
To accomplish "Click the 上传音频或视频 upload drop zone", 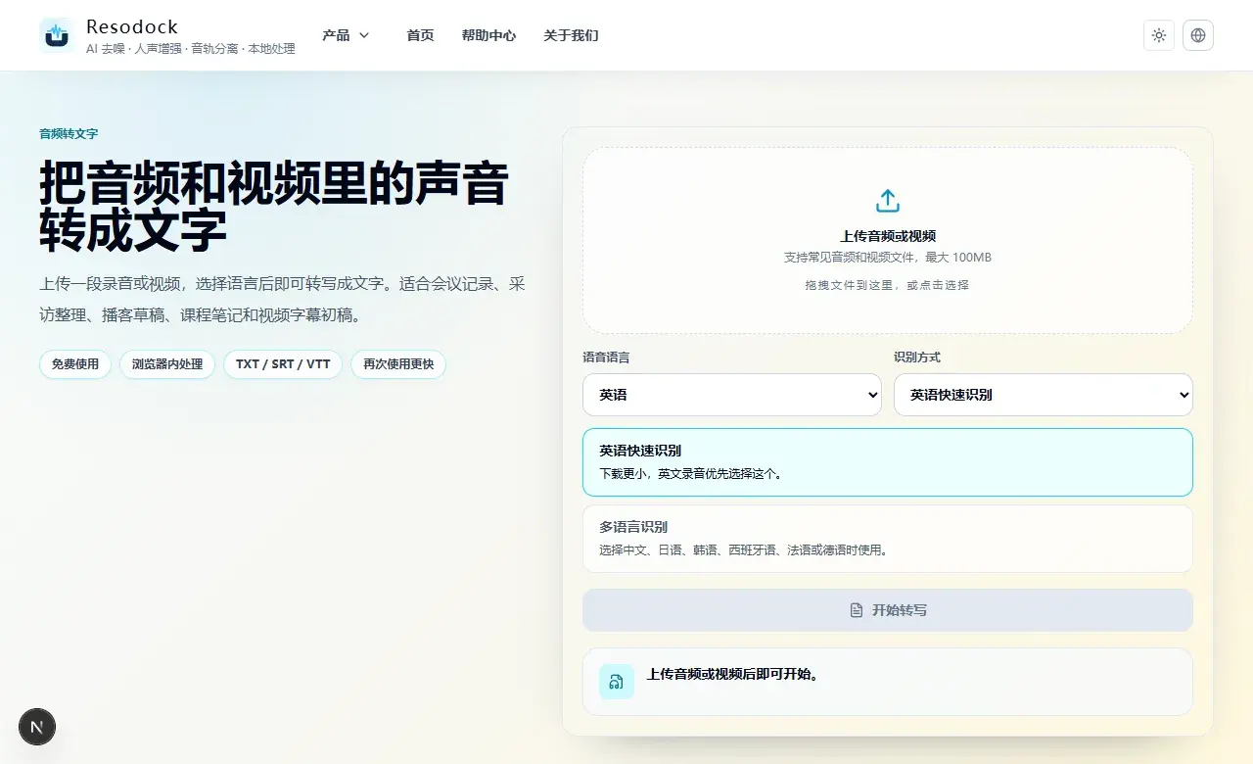I will click(888, 240).
